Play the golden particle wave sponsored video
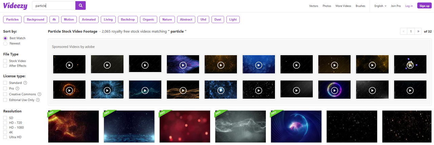Viewport: 434px width, 145px height. pos(183,90)
